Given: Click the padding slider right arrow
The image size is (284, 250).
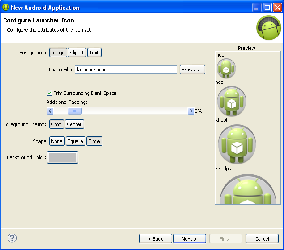Looking at the screenshot, I should pyautogui.click(x=191, y=111).
